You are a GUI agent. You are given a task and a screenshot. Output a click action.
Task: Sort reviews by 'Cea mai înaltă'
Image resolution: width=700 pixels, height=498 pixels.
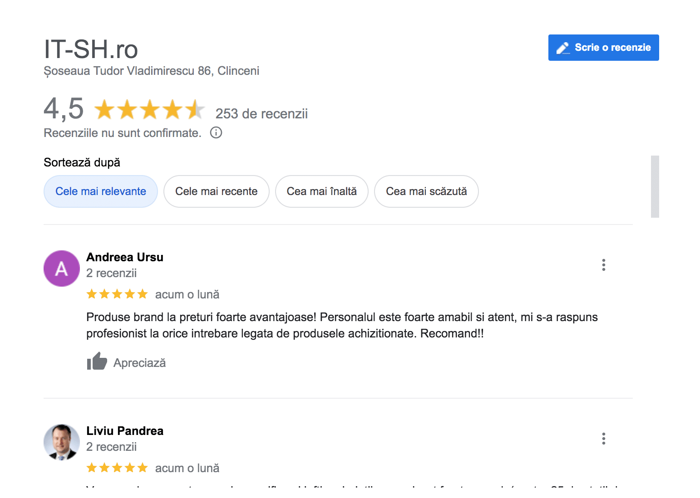click(x=321, y=191)
